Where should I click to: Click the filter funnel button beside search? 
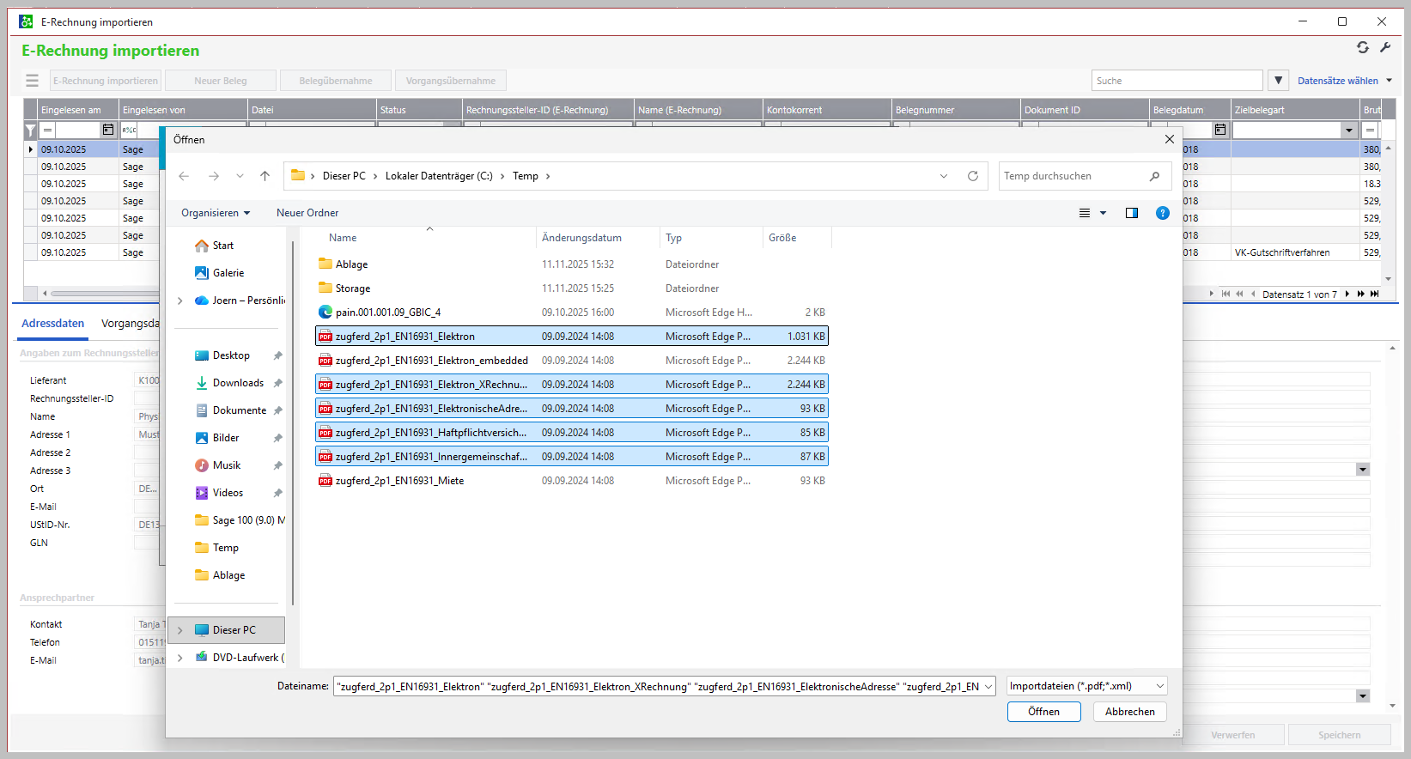click(x=1279, y=81)
